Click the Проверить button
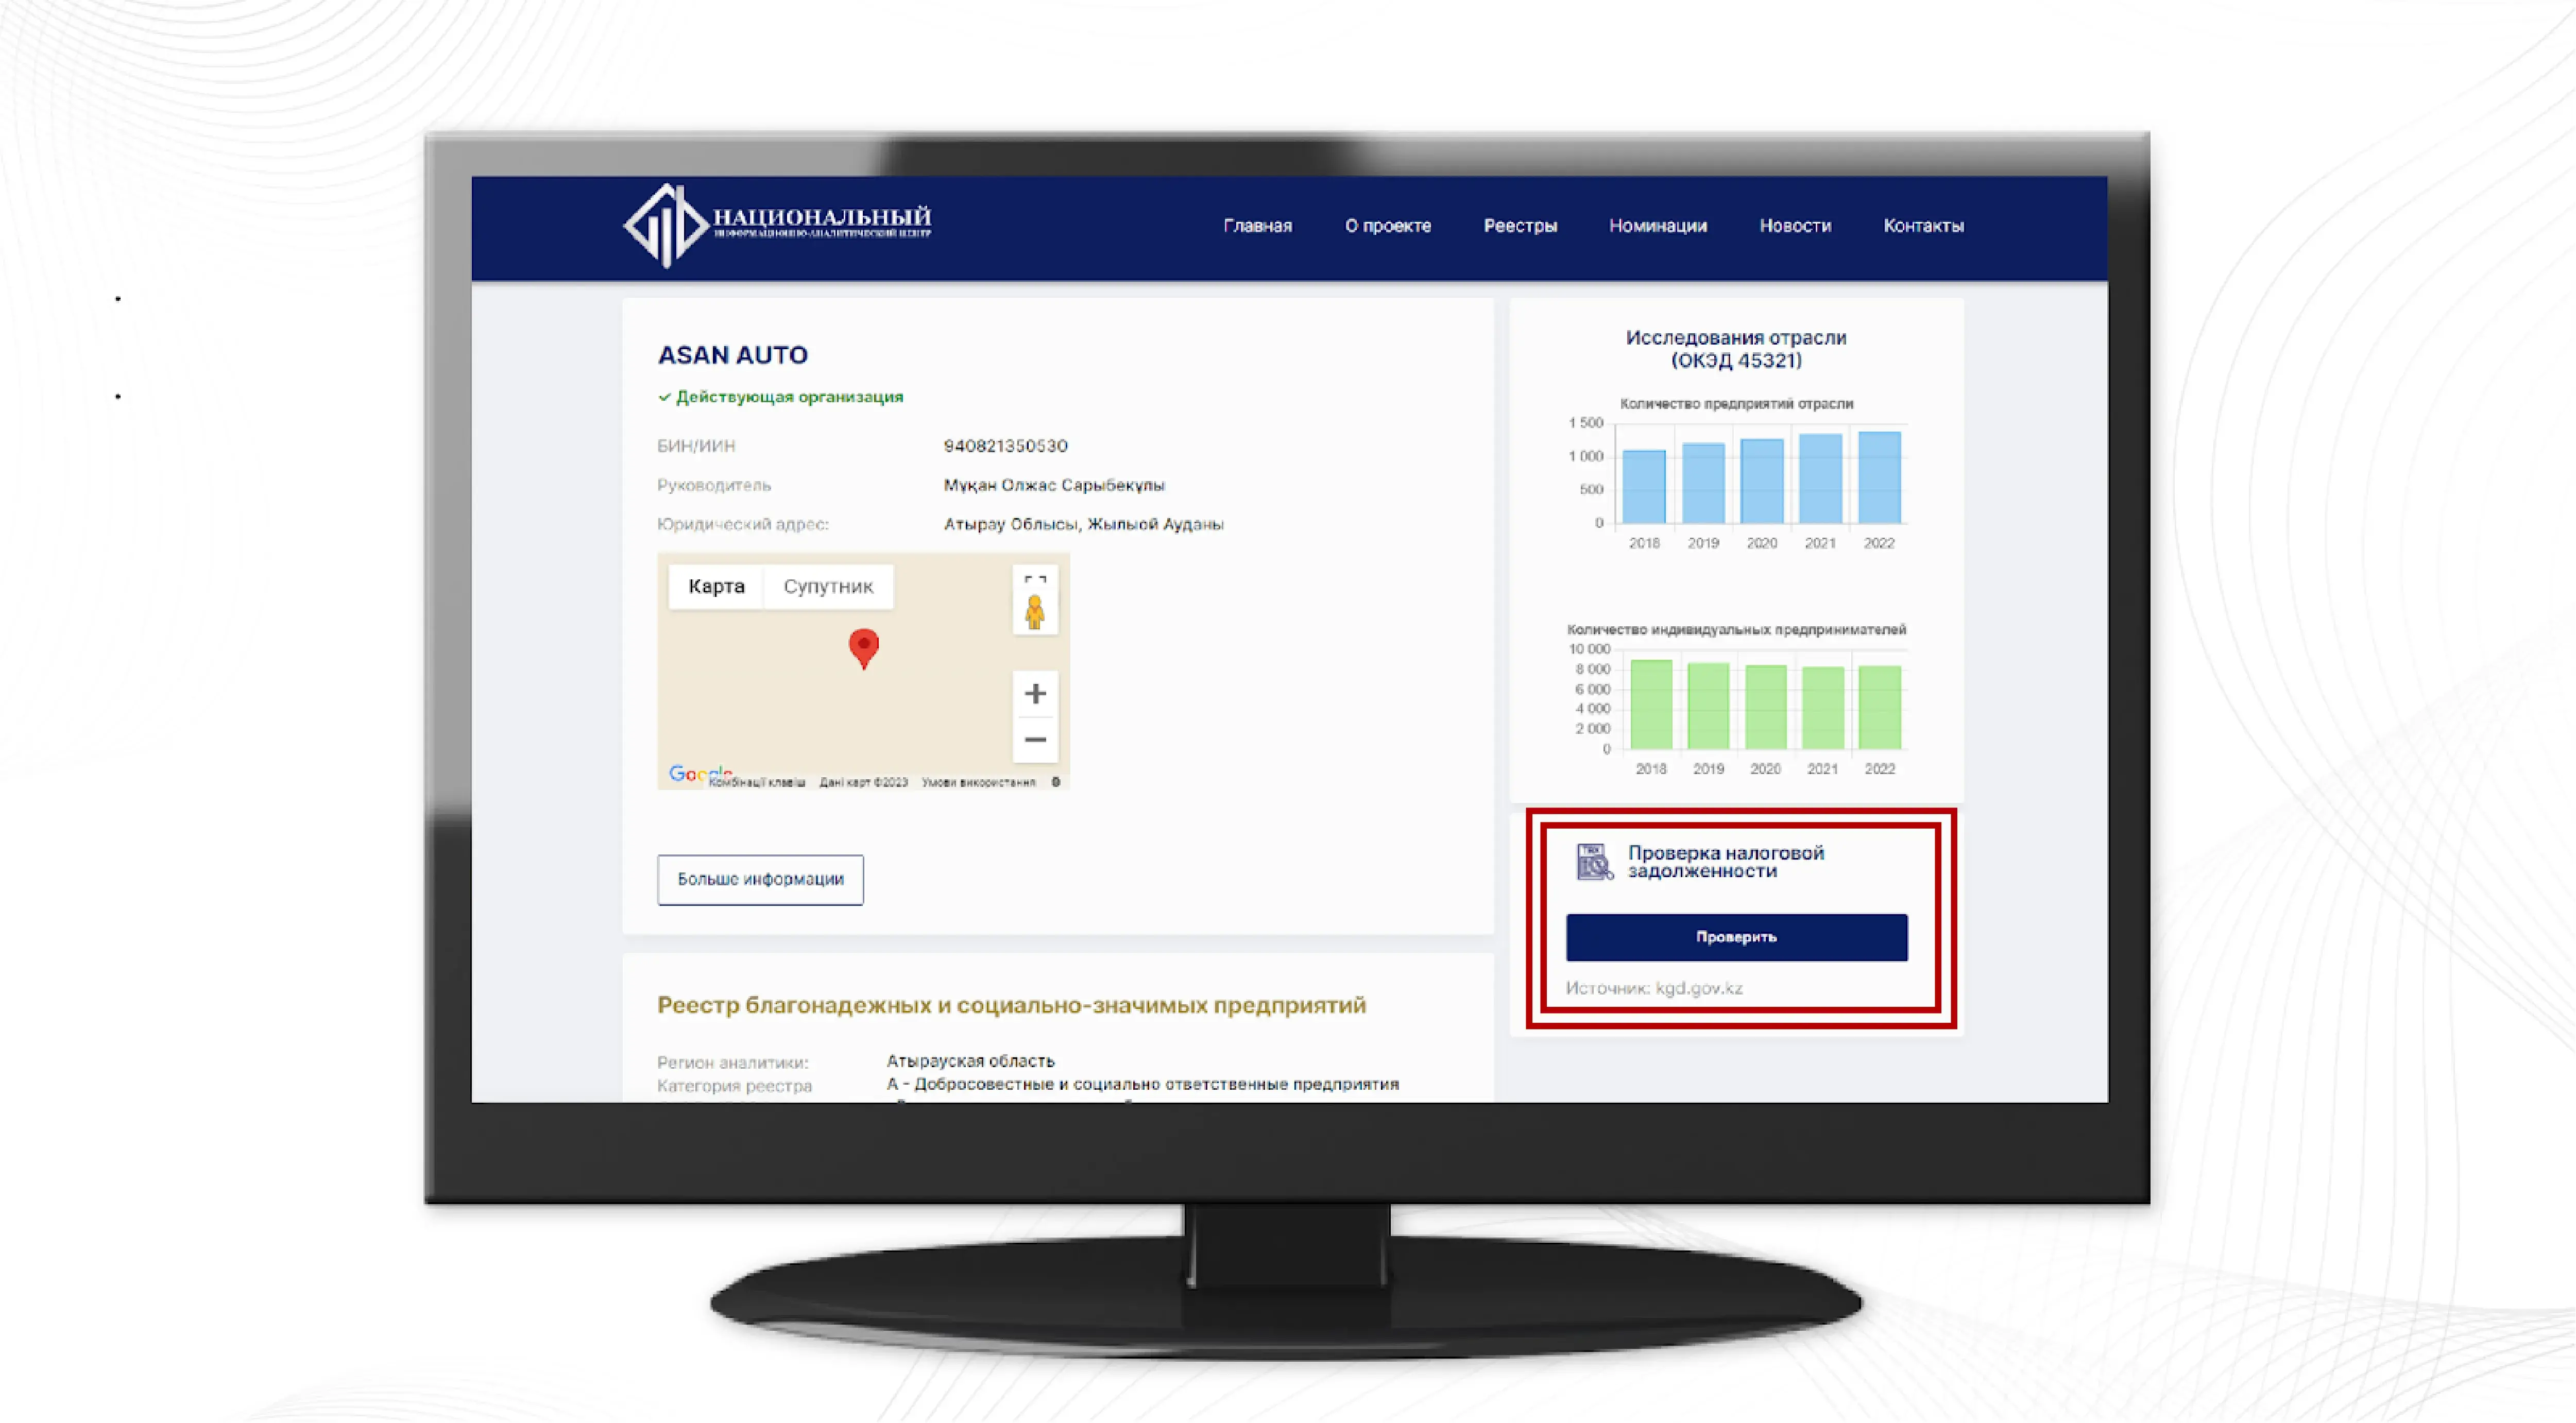This screenshot has height=1423, width=2576. 1736,937
